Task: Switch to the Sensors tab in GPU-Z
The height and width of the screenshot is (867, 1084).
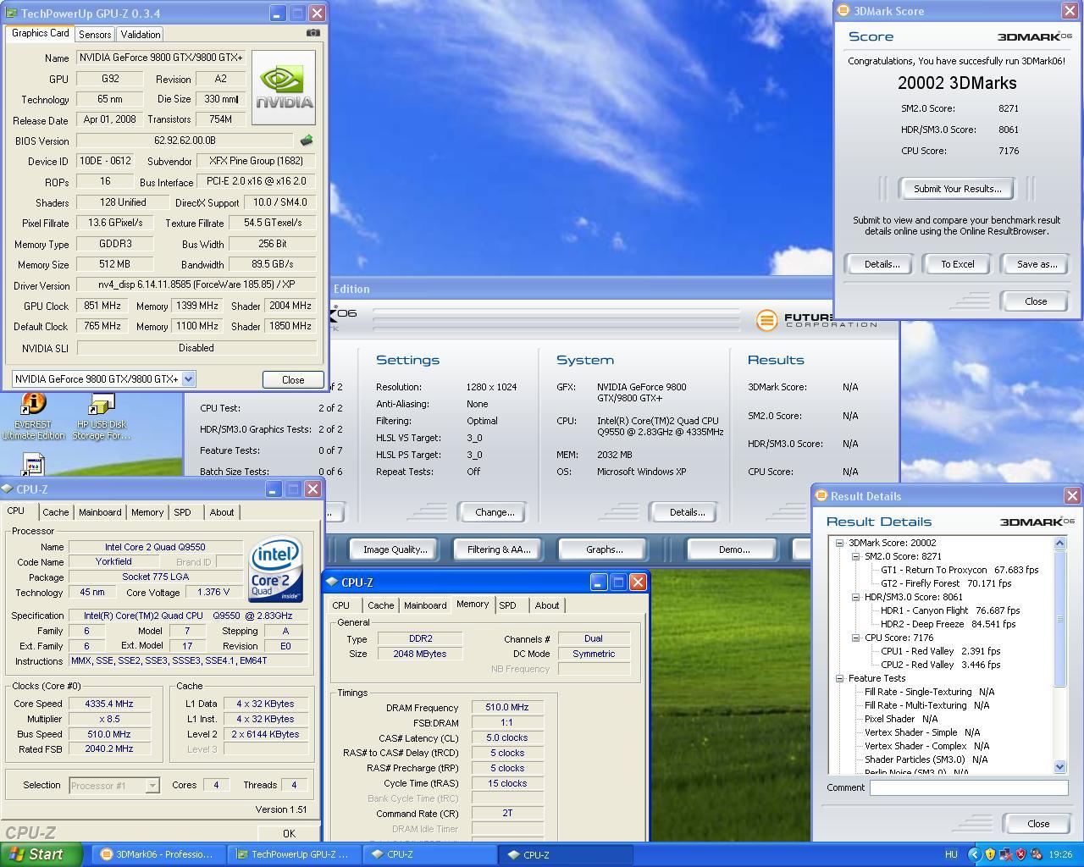Action: point(95,34)
